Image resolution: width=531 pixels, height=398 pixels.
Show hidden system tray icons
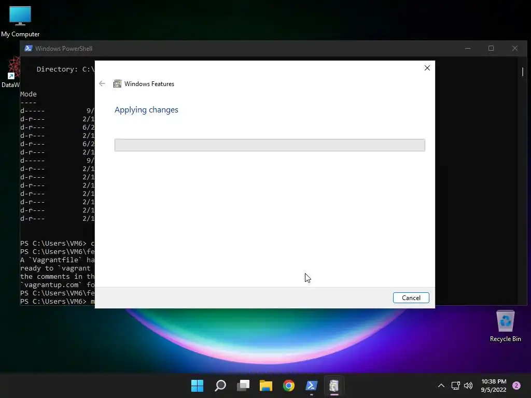tap(441, 386)
